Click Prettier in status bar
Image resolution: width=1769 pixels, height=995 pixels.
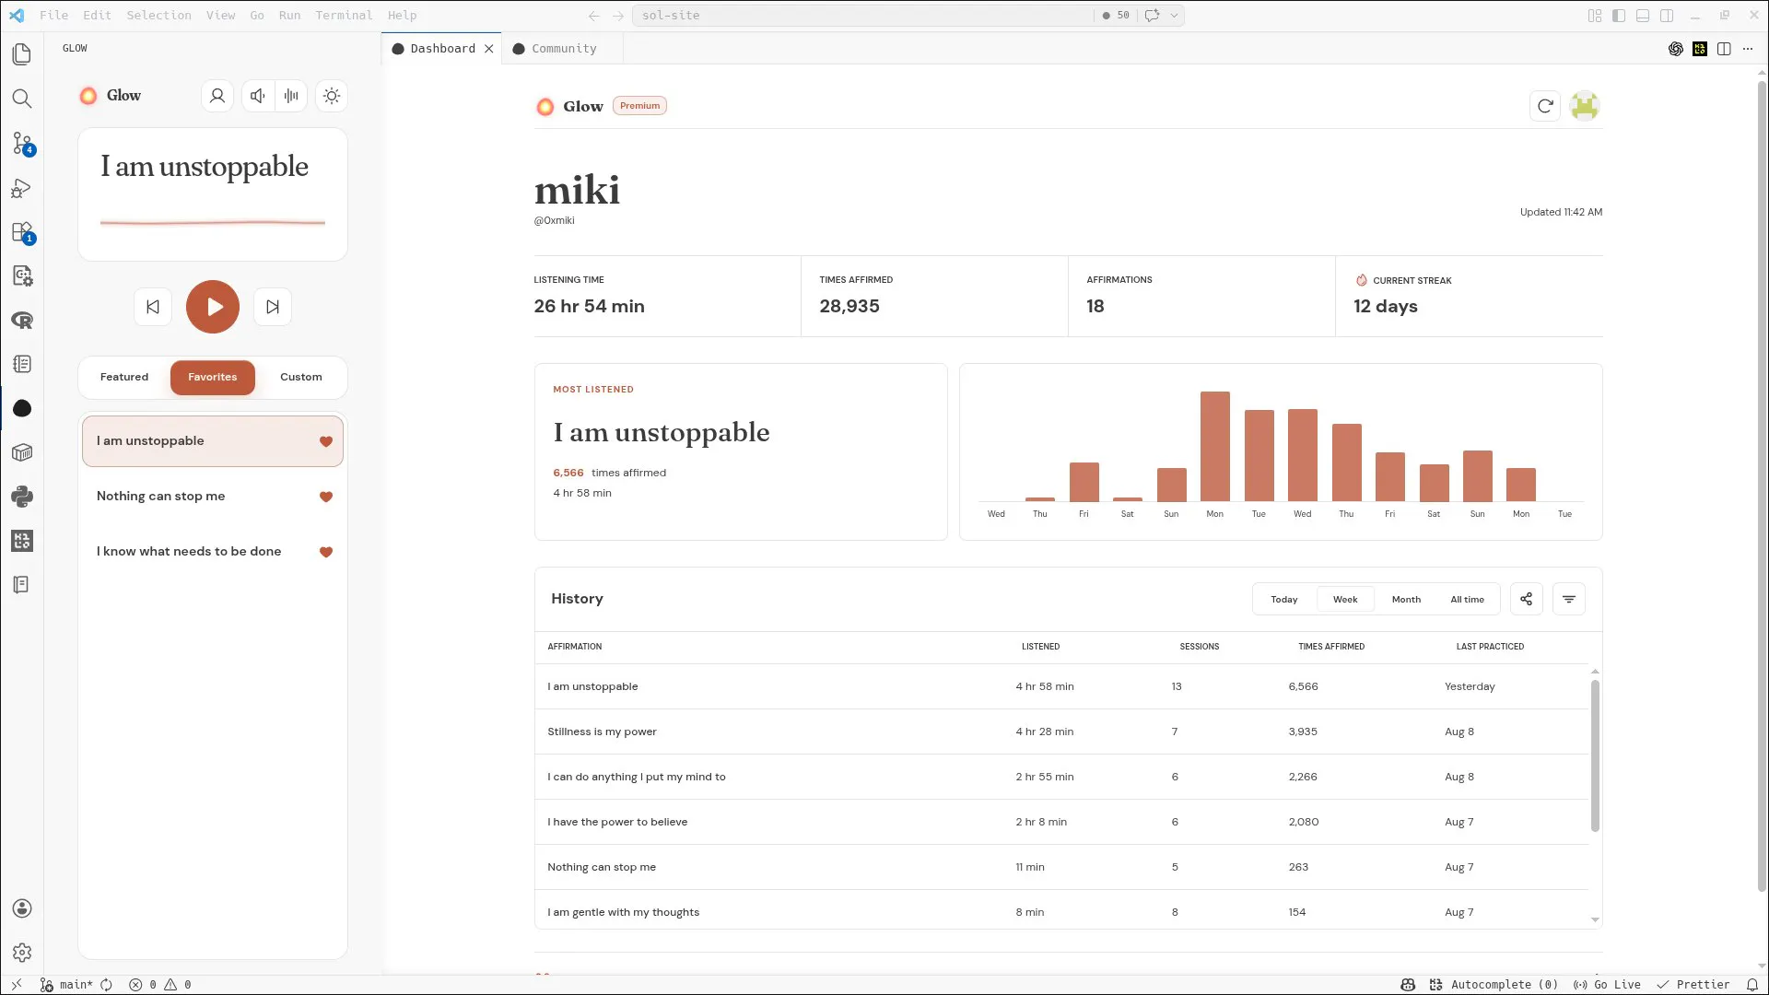click(x=1693, y=985)
